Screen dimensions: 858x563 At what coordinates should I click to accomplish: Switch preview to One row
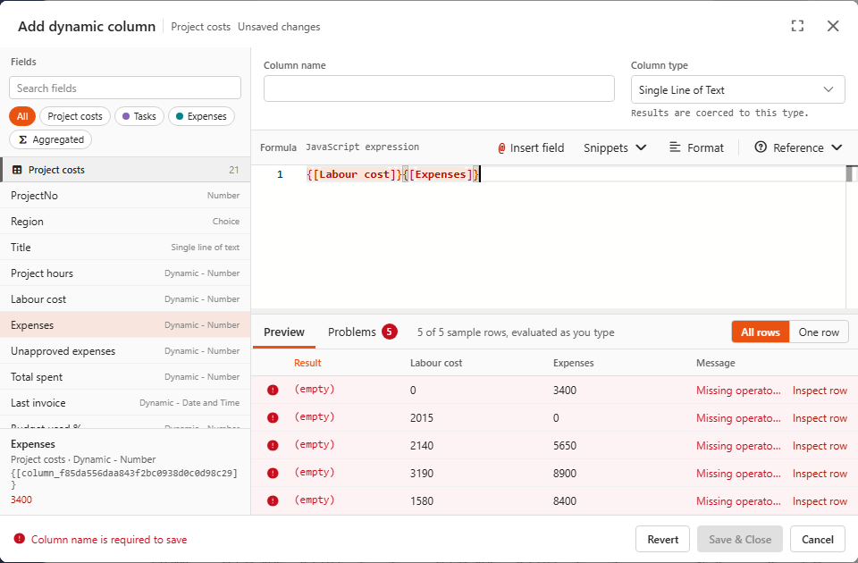tap(819, 332)
